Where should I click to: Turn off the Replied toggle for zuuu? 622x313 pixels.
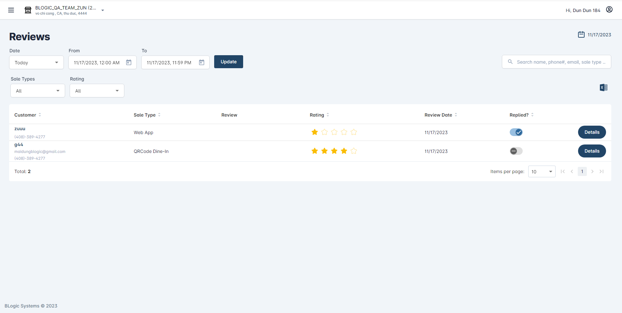pos(516,132)
